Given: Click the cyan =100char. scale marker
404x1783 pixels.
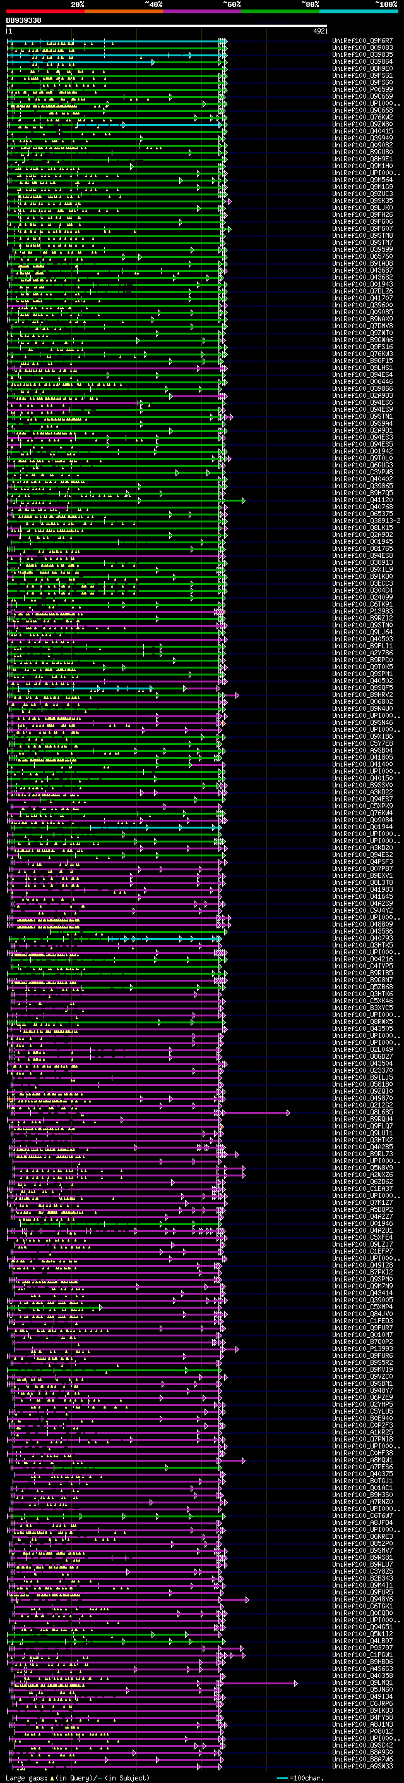Looking at the screenshot, I should coord(282,1778).
